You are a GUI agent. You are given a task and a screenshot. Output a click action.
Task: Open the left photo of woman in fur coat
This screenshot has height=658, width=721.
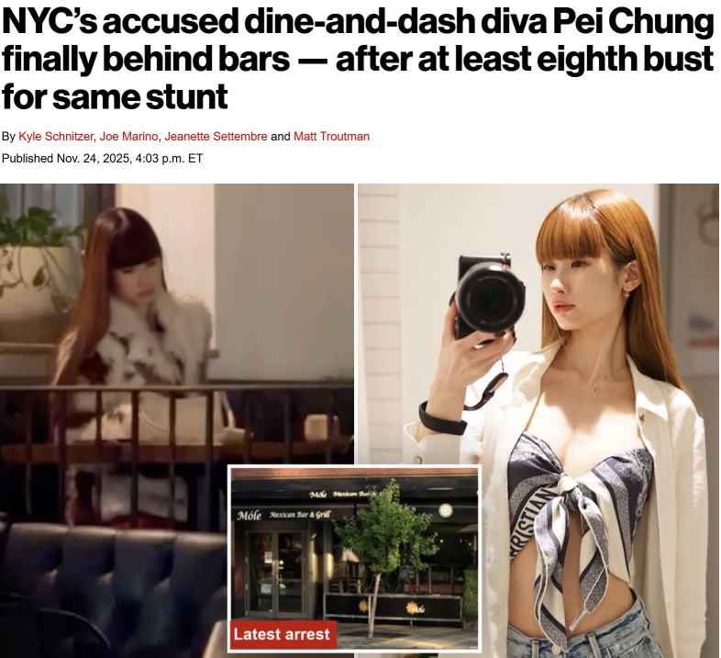coord(177,420)
